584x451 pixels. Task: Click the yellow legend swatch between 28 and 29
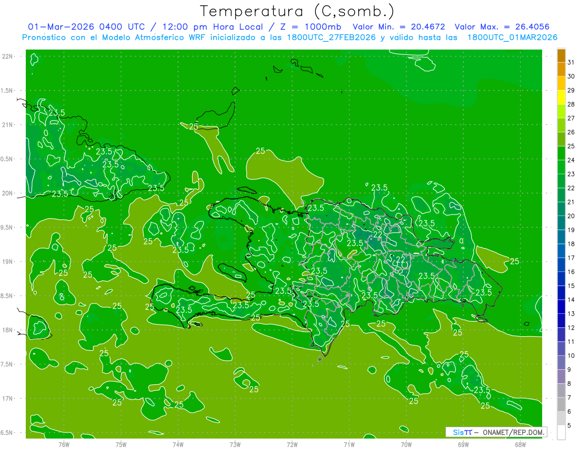point(561,97)
